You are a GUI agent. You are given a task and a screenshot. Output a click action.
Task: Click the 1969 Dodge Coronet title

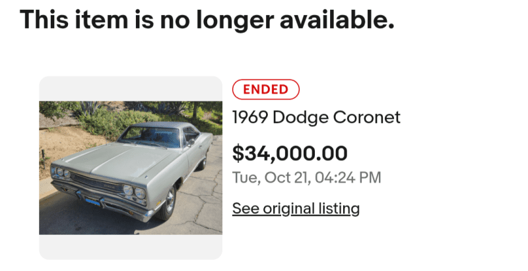pos(316,118)
